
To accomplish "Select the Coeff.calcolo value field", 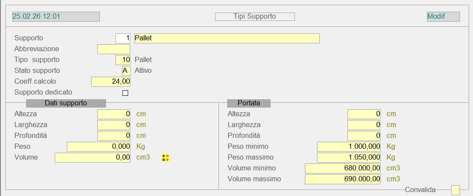I will (111, 82).
